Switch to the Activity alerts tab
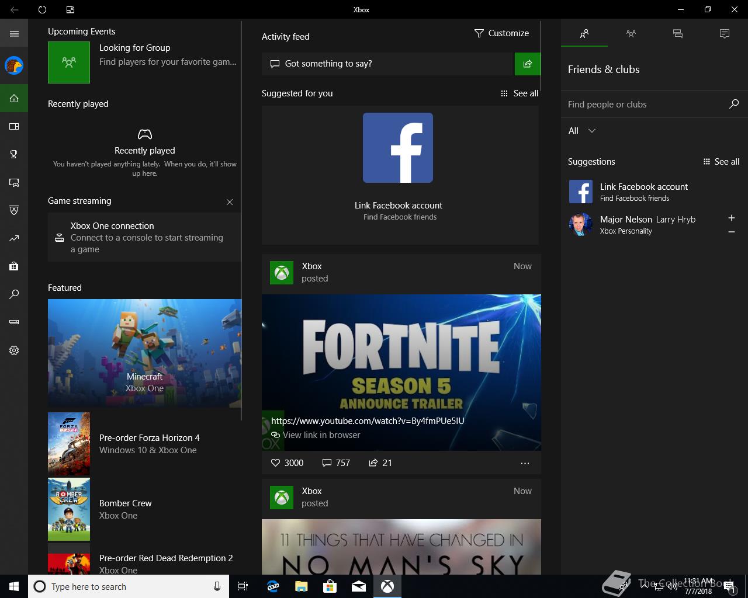Screen dimensions: 748x598 725,34
